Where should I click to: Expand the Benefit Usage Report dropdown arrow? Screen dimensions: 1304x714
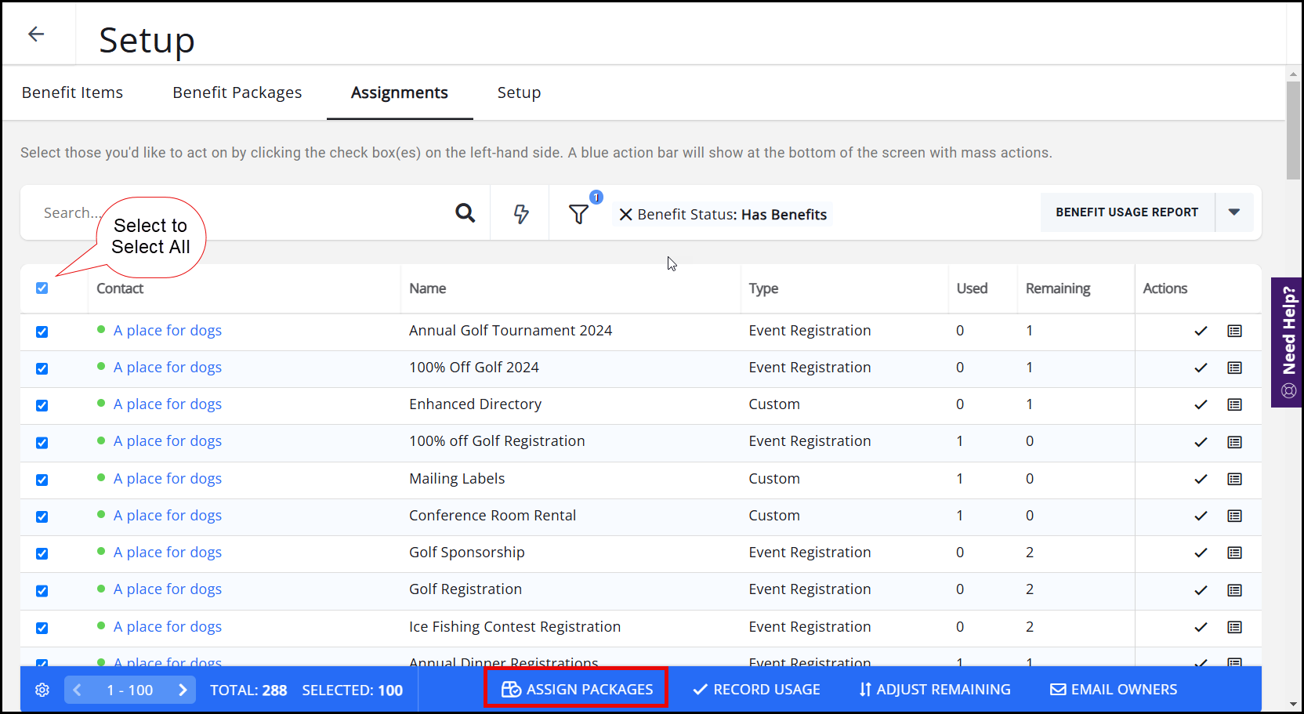1234,212
